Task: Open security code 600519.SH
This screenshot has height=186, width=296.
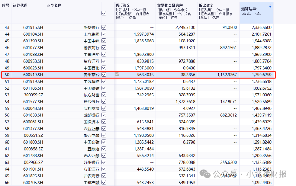Action: click(x=33, y=75)
